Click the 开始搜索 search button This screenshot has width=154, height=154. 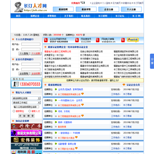coord(27,116)
